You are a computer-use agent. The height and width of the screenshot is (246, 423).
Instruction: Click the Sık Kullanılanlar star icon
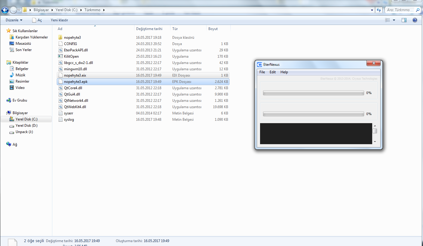click(x=9, y=31)
